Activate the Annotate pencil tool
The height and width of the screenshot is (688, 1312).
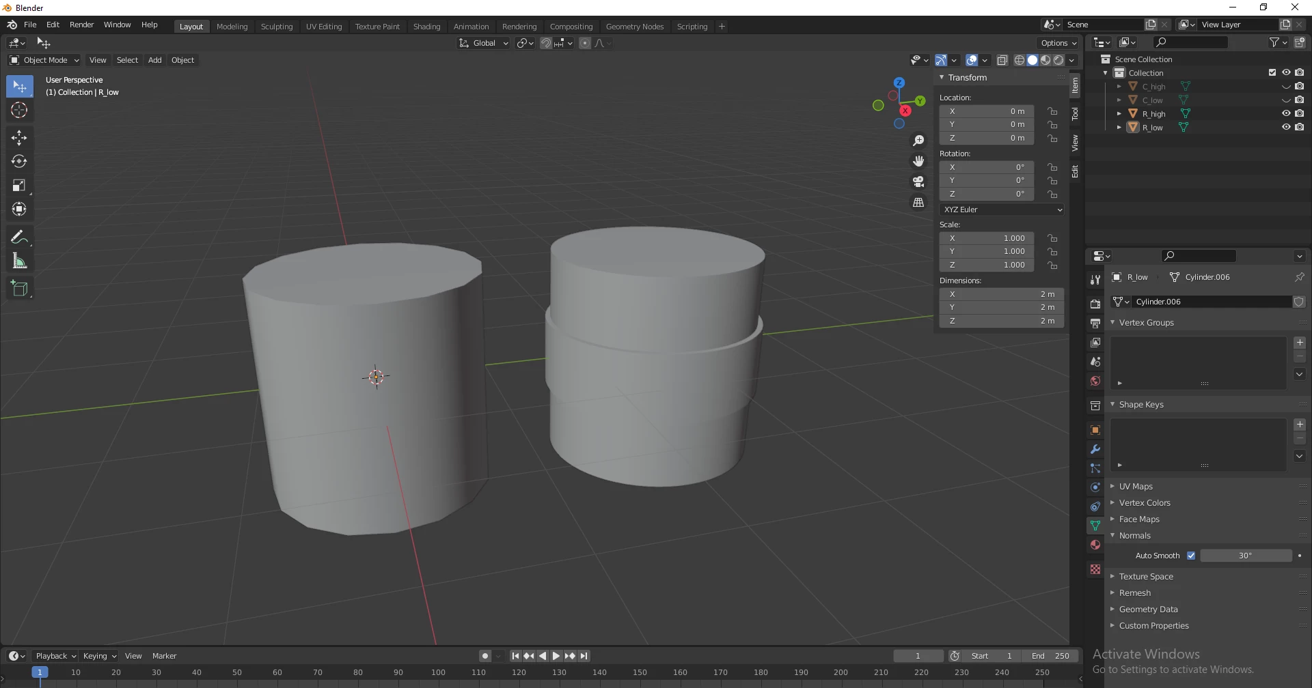point(19,238)
